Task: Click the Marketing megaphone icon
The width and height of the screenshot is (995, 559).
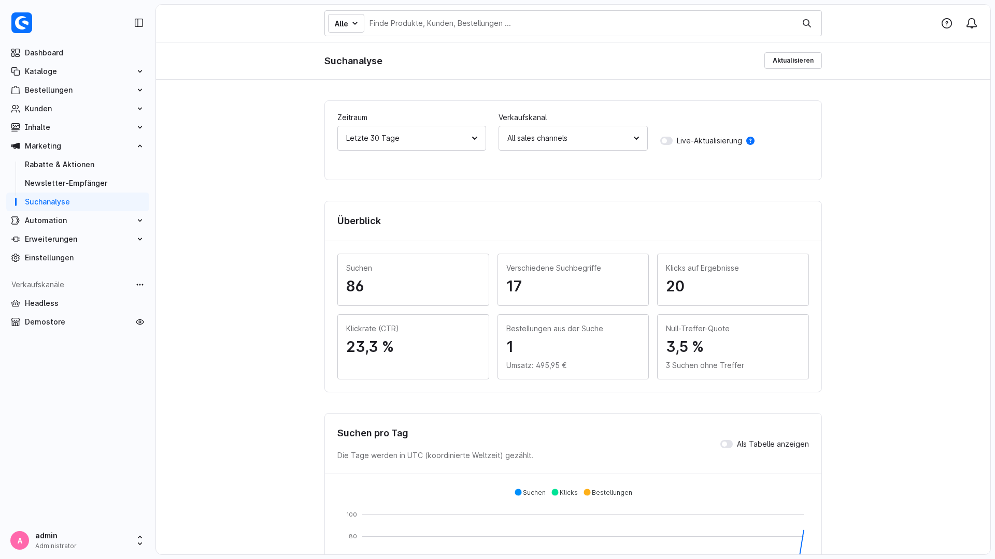Action: pos(16,146)
